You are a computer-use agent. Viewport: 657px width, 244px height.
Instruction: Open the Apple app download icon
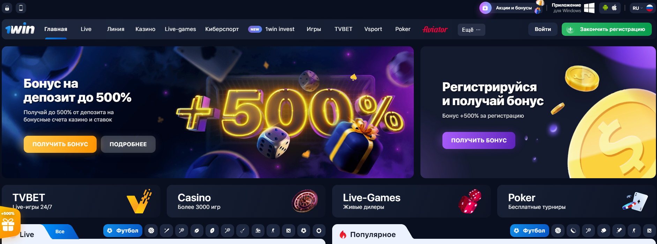tap(614, 8)
